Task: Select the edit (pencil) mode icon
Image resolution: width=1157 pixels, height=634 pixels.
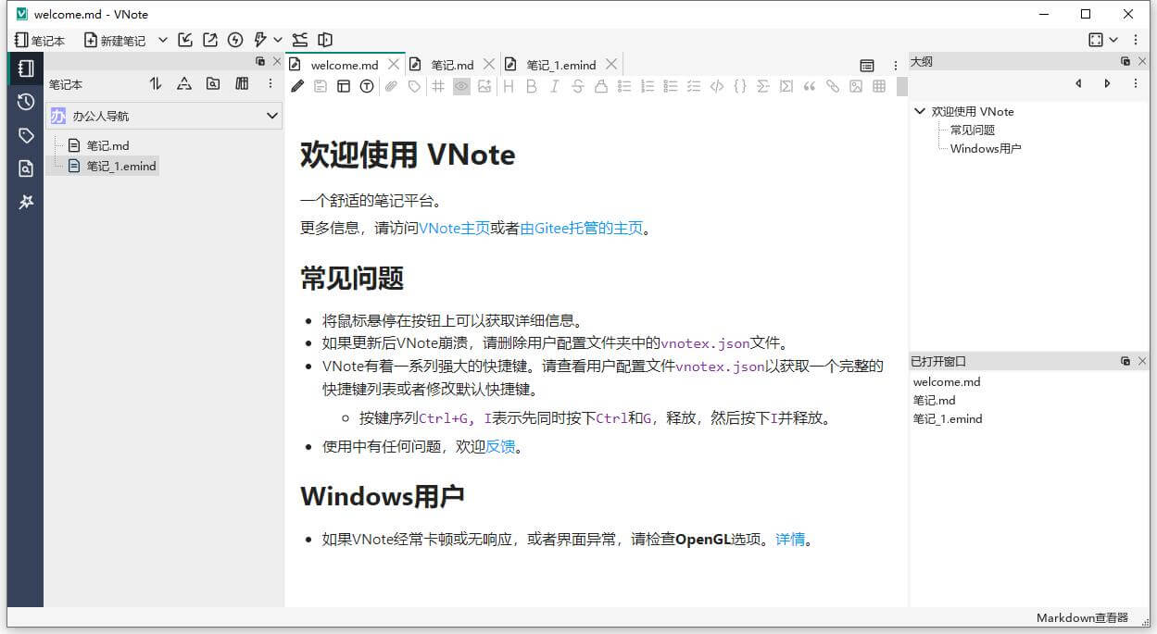Action: [x=298, y=86]
